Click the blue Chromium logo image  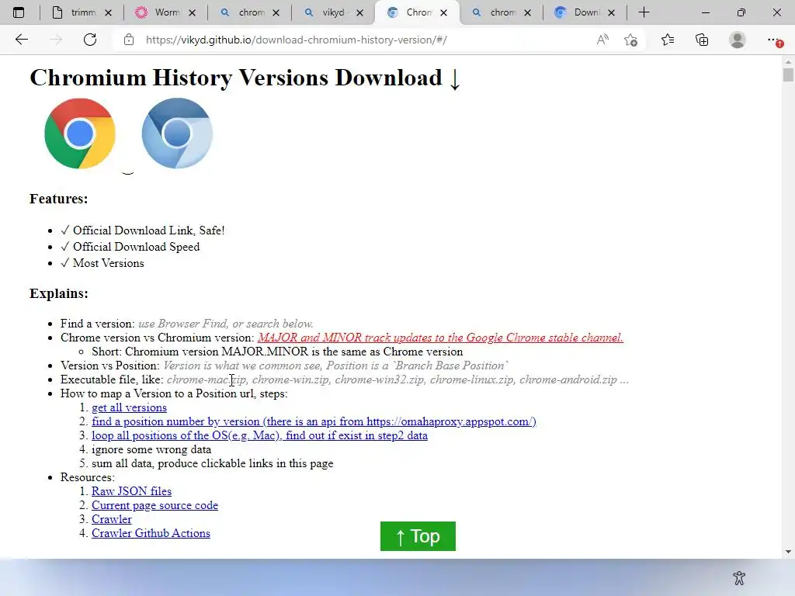[177, 133]
